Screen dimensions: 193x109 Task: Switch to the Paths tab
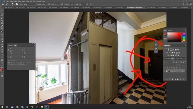[x=181, y=59]
